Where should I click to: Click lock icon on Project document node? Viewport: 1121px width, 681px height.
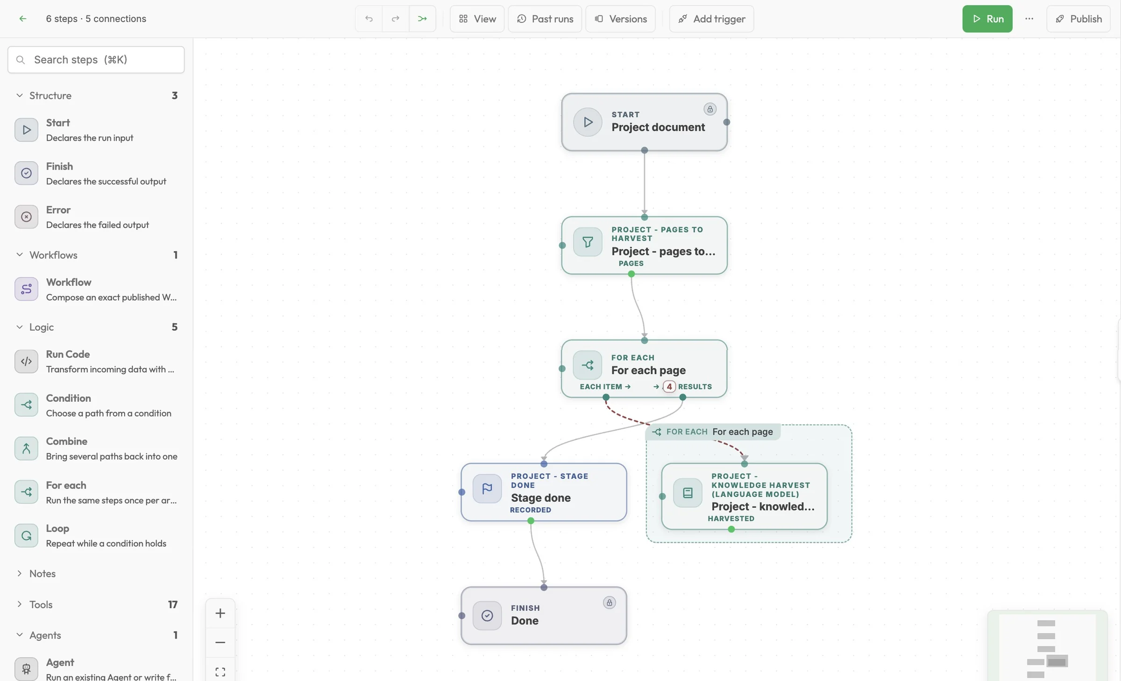pyautogui.click(x=710, y=109)
